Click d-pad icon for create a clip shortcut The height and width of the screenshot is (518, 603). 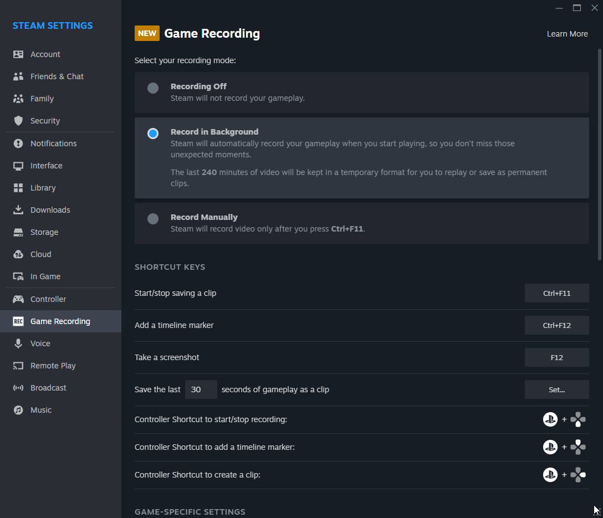578,475
